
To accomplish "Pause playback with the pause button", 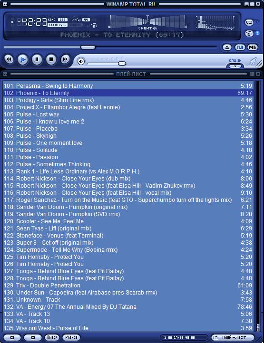I will (37, 59).
